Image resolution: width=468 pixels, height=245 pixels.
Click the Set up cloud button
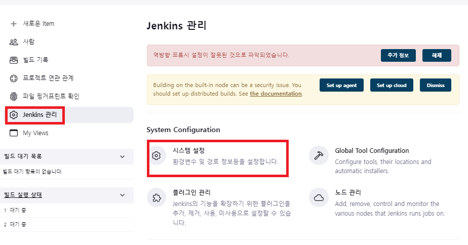pos(392,85)
